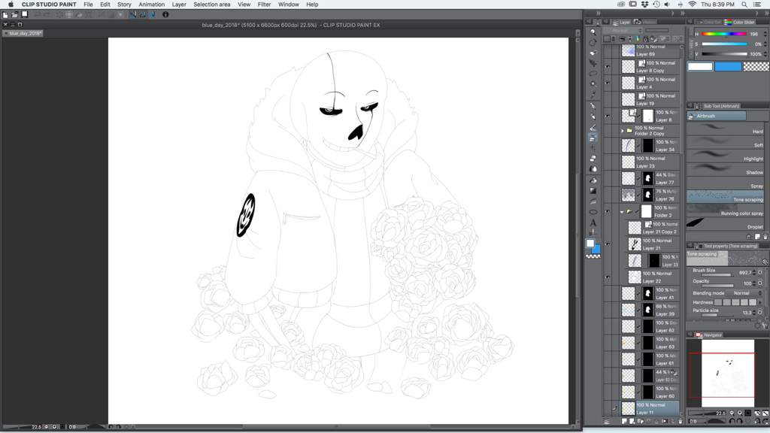Screen dimensions: 770x433
Task: Select the Text tool
Action: click(593, 223)
